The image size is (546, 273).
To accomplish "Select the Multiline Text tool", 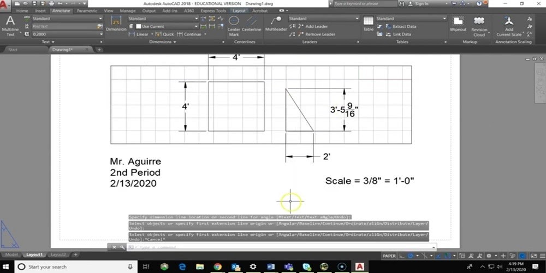I will [x=10, y=25].
